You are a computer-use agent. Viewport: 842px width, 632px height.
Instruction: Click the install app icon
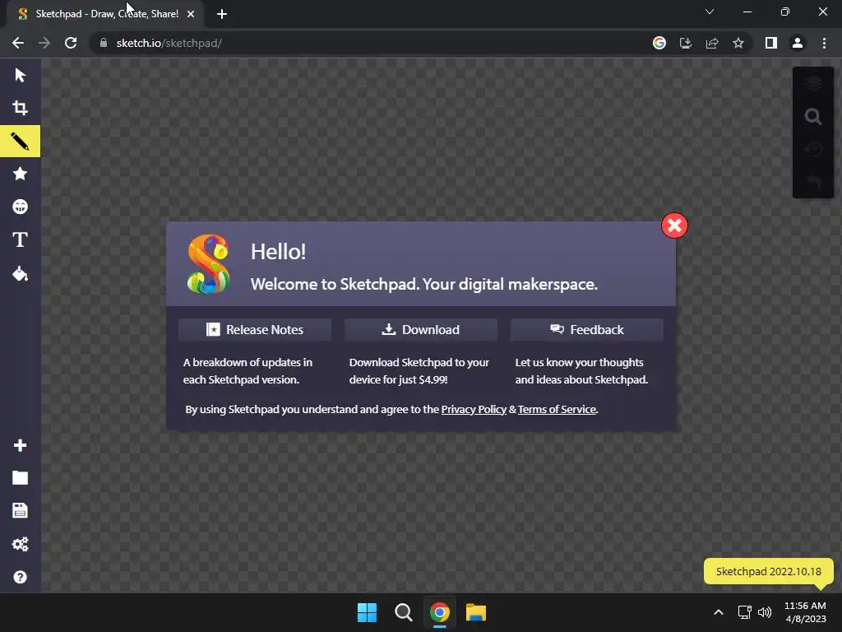[x=686, y=43]
